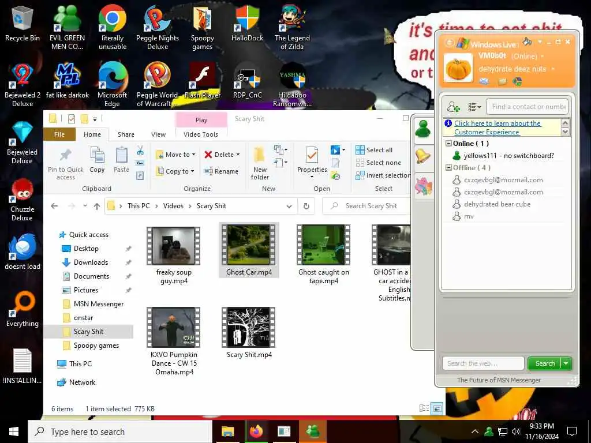Open the Delete dropdown arrow
The image size is (591, 443).
point(238,155)
